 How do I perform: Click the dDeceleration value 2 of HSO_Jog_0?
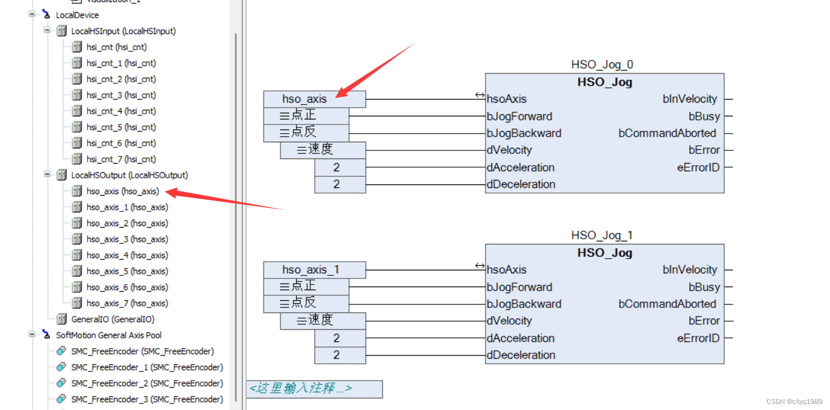pos(340,184)
